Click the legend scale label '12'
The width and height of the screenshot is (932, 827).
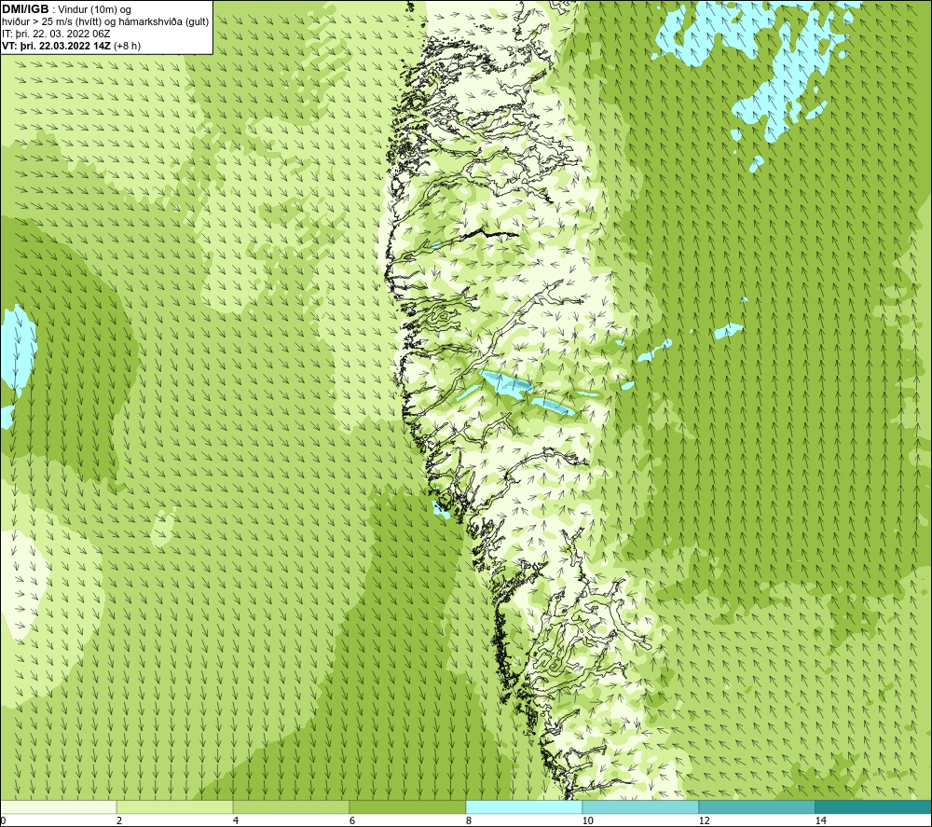pyautogui.click(x=704, y=821)
